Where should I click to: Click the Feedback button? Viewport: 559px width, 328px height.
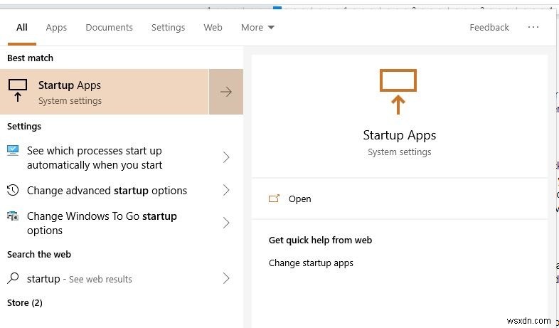pyautogui.click(x=489, y=28)
